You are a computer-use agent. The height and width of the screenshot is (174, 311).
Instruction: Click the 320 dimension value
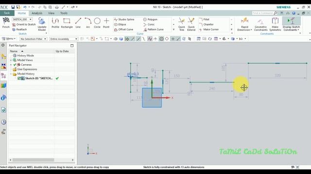tap(277, 75)
